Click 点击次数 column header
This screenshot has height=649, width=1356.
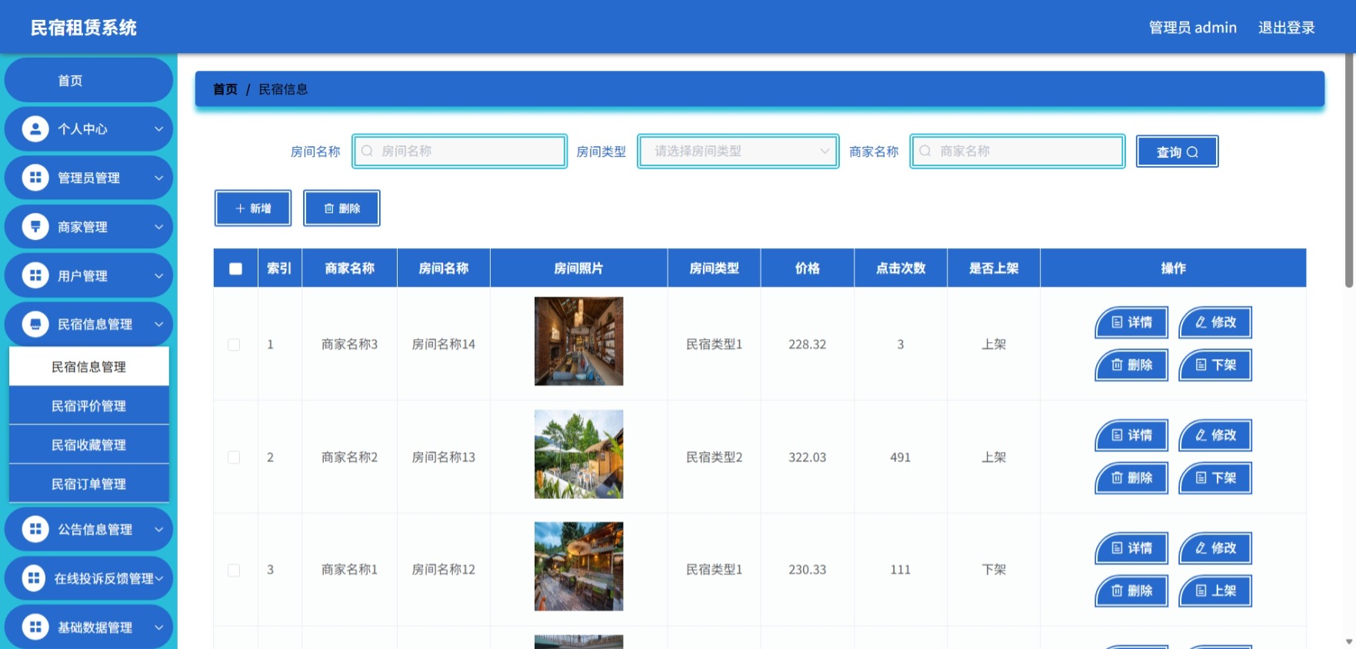(900, 268)
